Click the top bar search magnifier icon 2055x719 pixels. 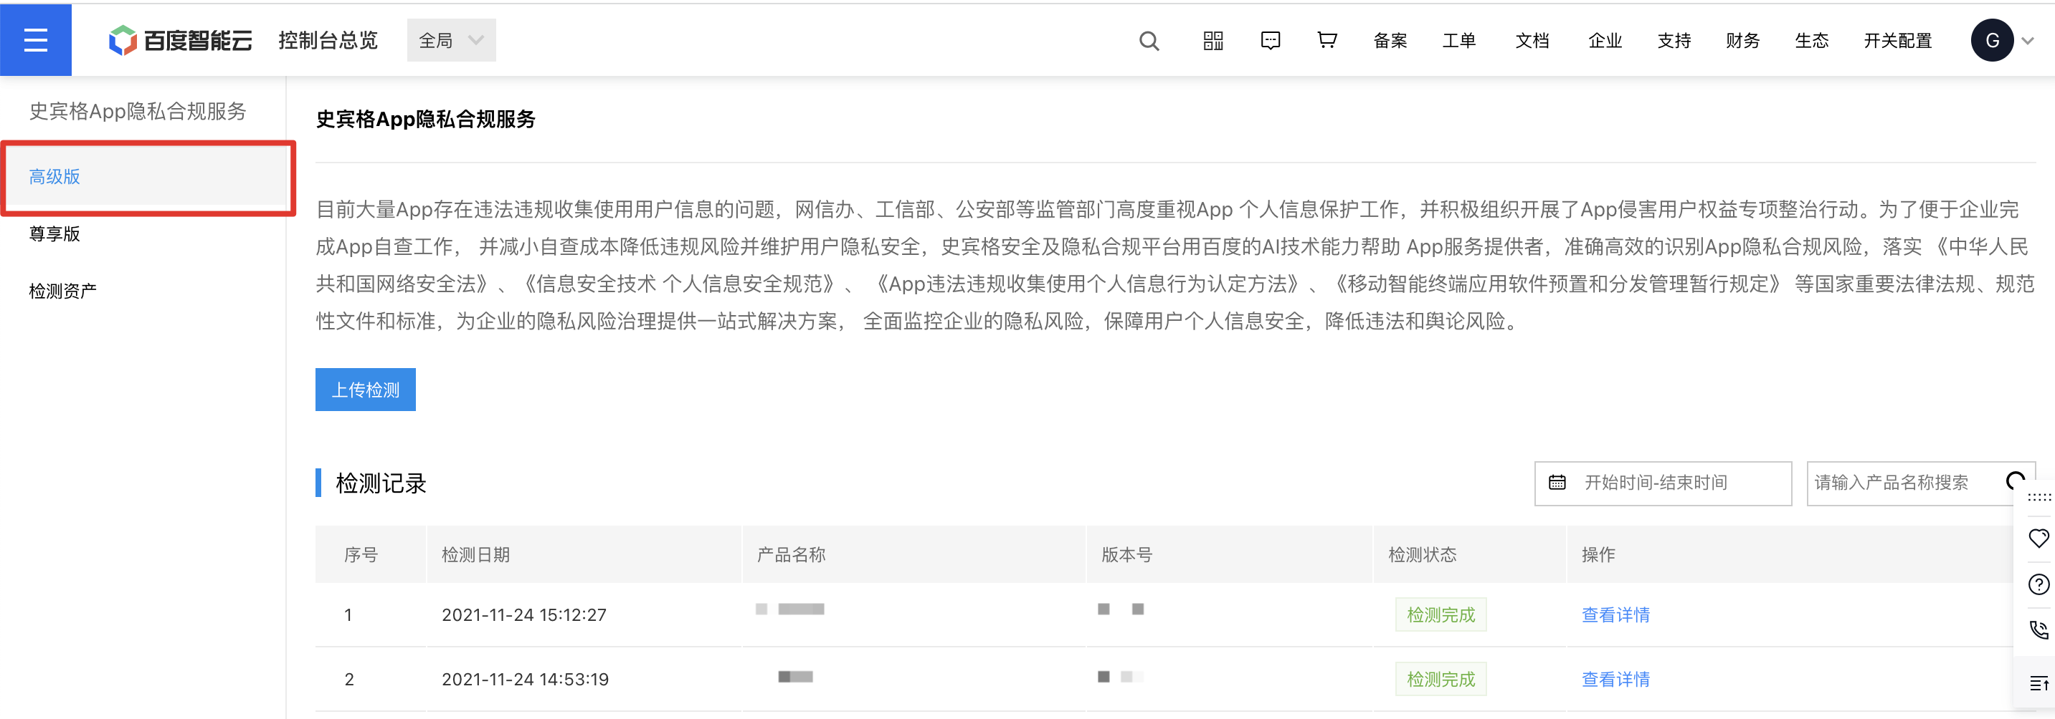tap(1149, 41)
